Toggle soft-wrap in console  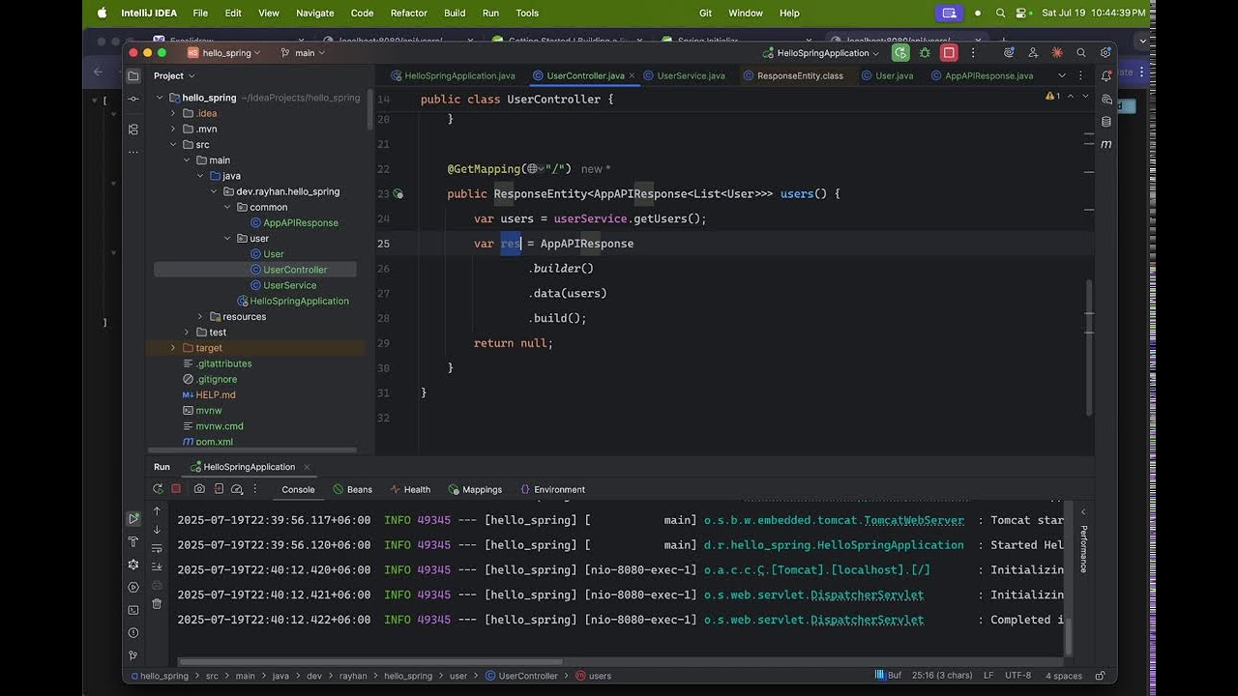click(157, 548)
